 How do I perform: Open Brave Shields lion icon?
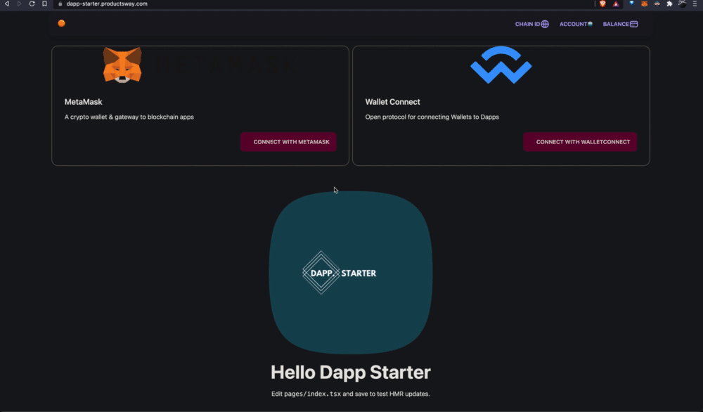tap(602, 4)
